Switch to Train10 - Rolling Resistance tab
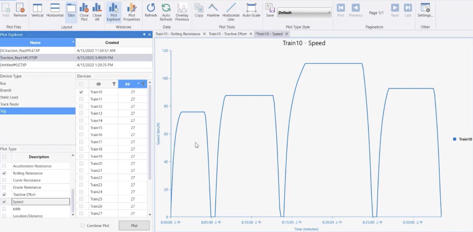This screenshot has width=473, height=232. (178, 34)
